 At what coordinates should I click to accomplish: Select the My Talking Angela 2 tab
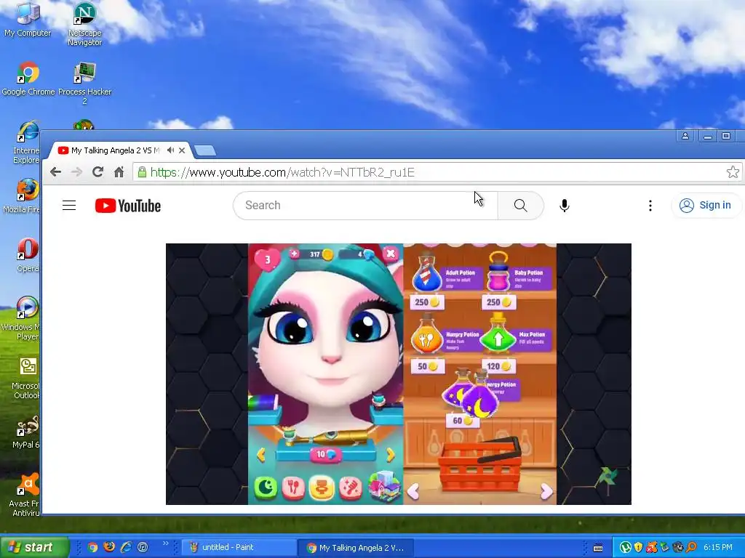(x=114, y=150)
